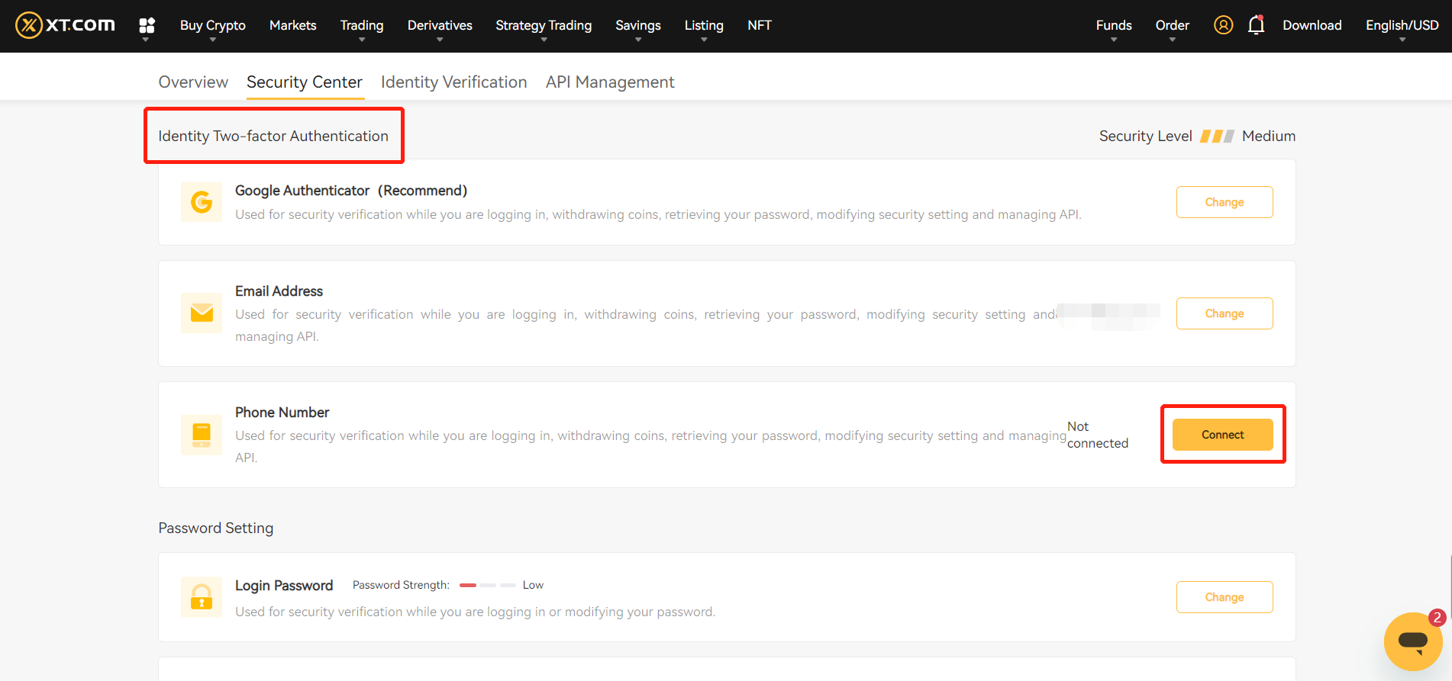Viewport: 1452px width, 681px height.
Task: Switch to the Identity Verification tab
Action: point(453,82)
